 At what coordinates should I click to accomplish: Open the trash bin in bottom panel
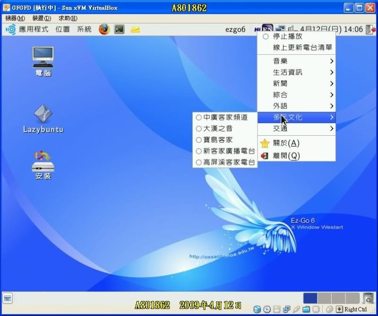(368, 298)
